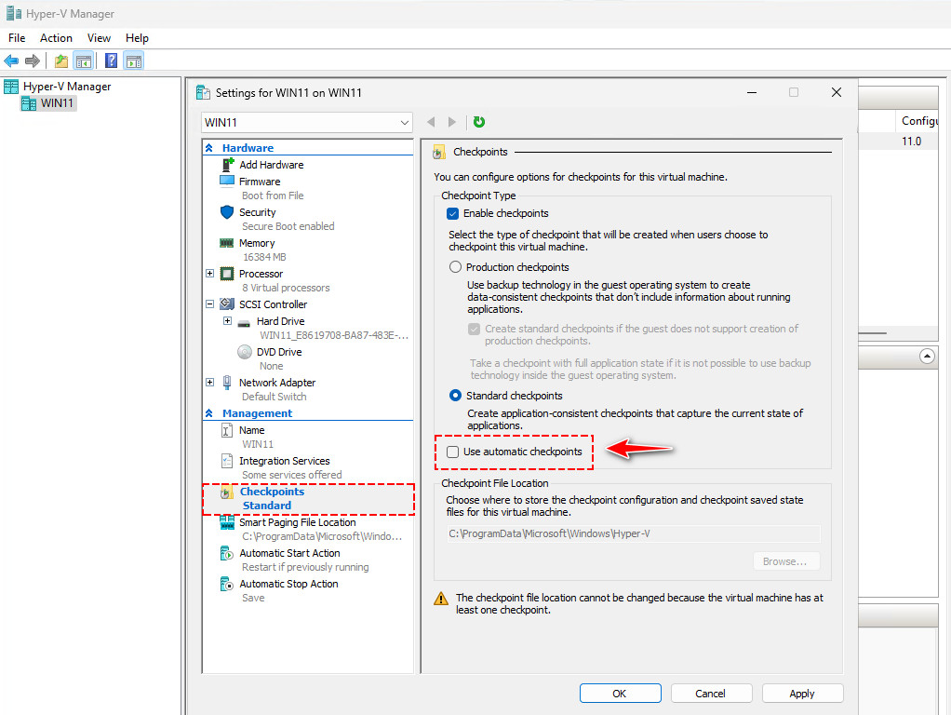Open the blue Help icon in toolbar
The image size is (951, 715).
[x=111, y=61]
